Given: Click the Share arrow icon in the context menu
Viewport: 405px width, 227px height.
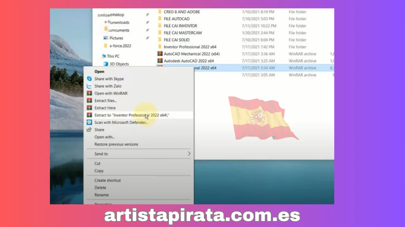Looking at the screenshot, I should click(89, 130).
